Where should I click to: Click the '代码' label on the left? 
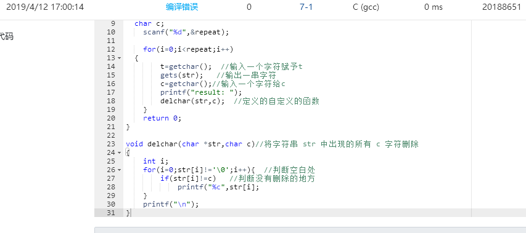click(6, 36)
